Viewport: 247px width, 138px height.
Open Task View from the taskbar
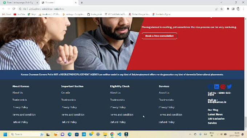click(48, 134)
